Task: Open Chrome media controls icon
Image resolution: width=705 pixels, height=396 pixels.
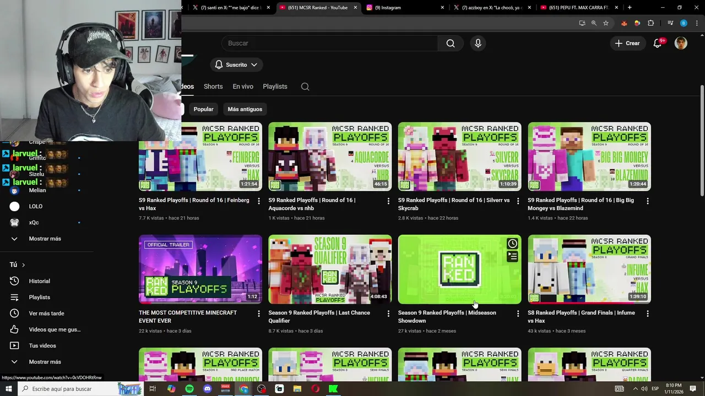Action: 670,23
